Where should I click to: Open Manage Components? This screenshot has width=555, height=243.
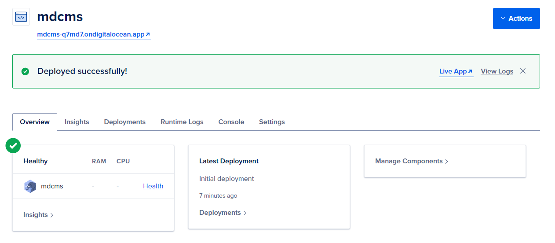(412, 161)
